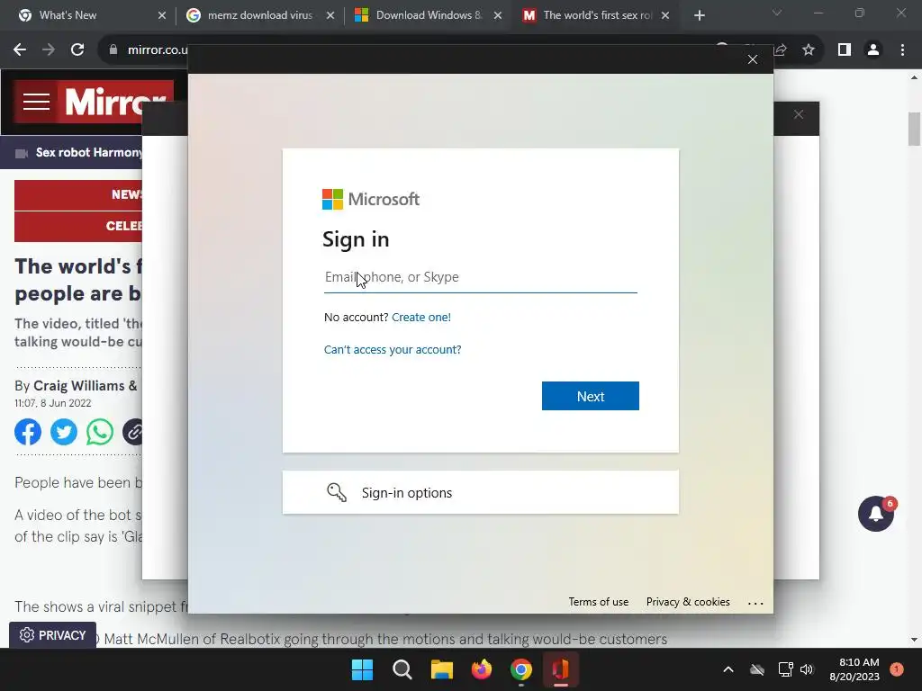Screen dimensions: 922x691
Task: Copy the article link with the chain icon
Action: point(133,432)
